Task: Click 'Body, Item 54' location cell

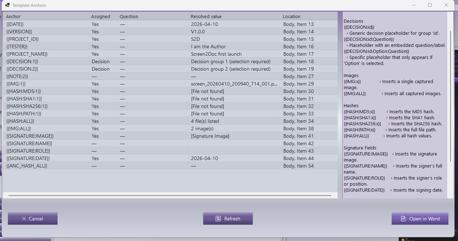Action: (x=299, y=166)
